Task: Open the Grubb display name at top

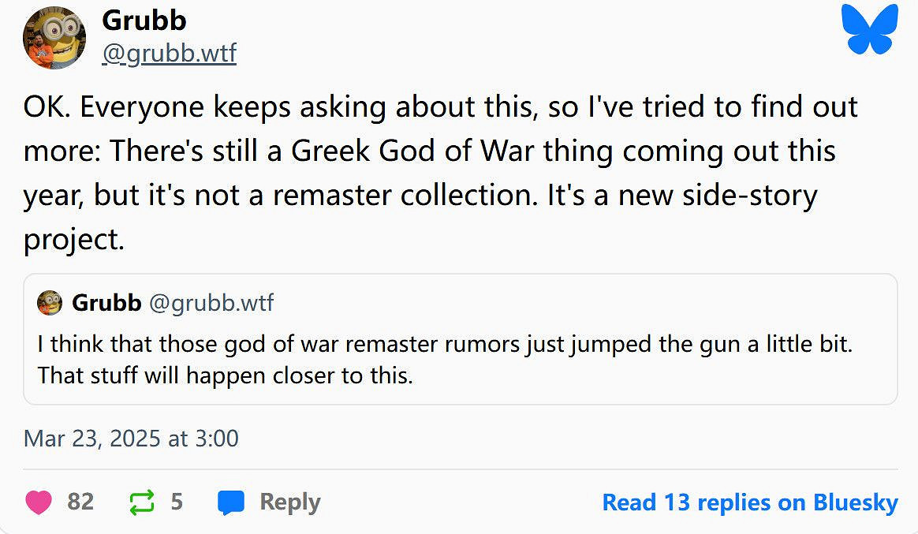Action: point(144,20)
